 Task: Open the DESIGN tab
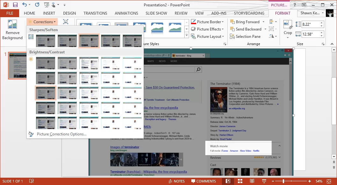click(70, 13)
